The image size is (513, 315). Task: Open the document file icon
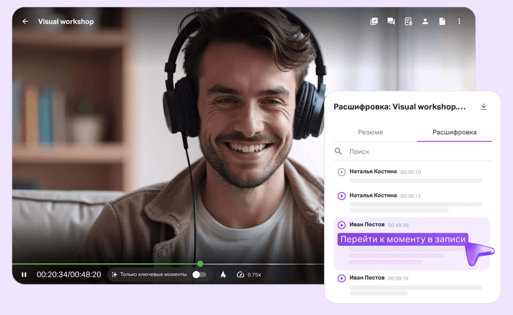(442, 22)
